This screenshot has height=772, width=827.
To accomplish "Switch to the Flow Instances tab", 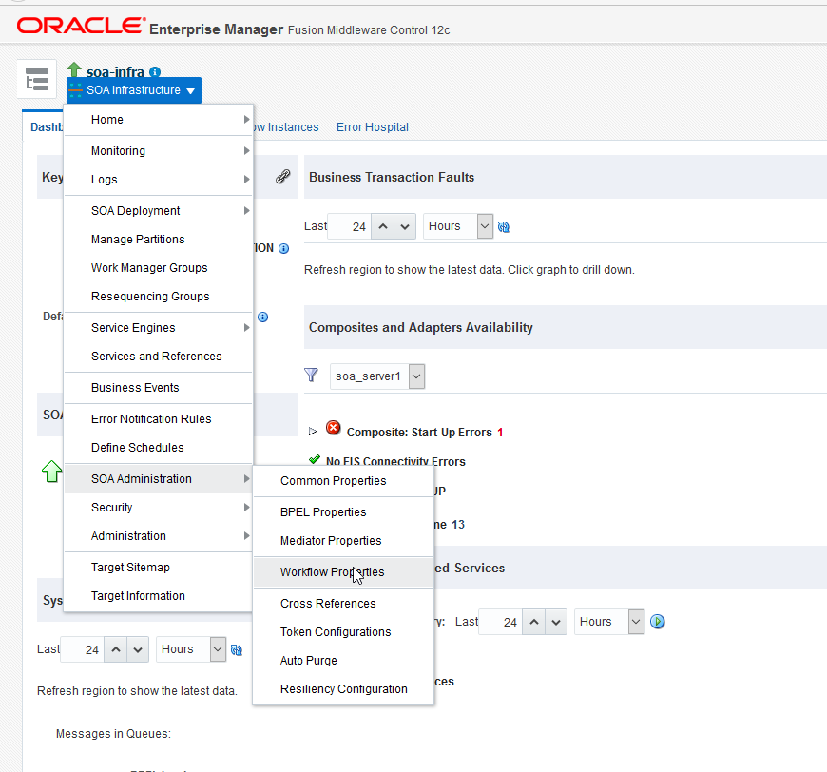I will [286, 127].
